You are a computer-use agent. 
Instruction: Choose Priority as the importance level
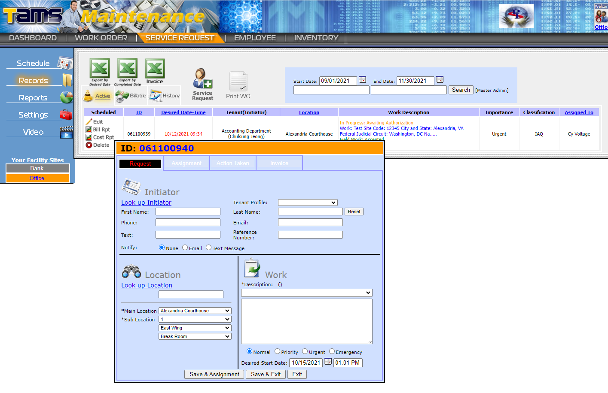point(278,351)
